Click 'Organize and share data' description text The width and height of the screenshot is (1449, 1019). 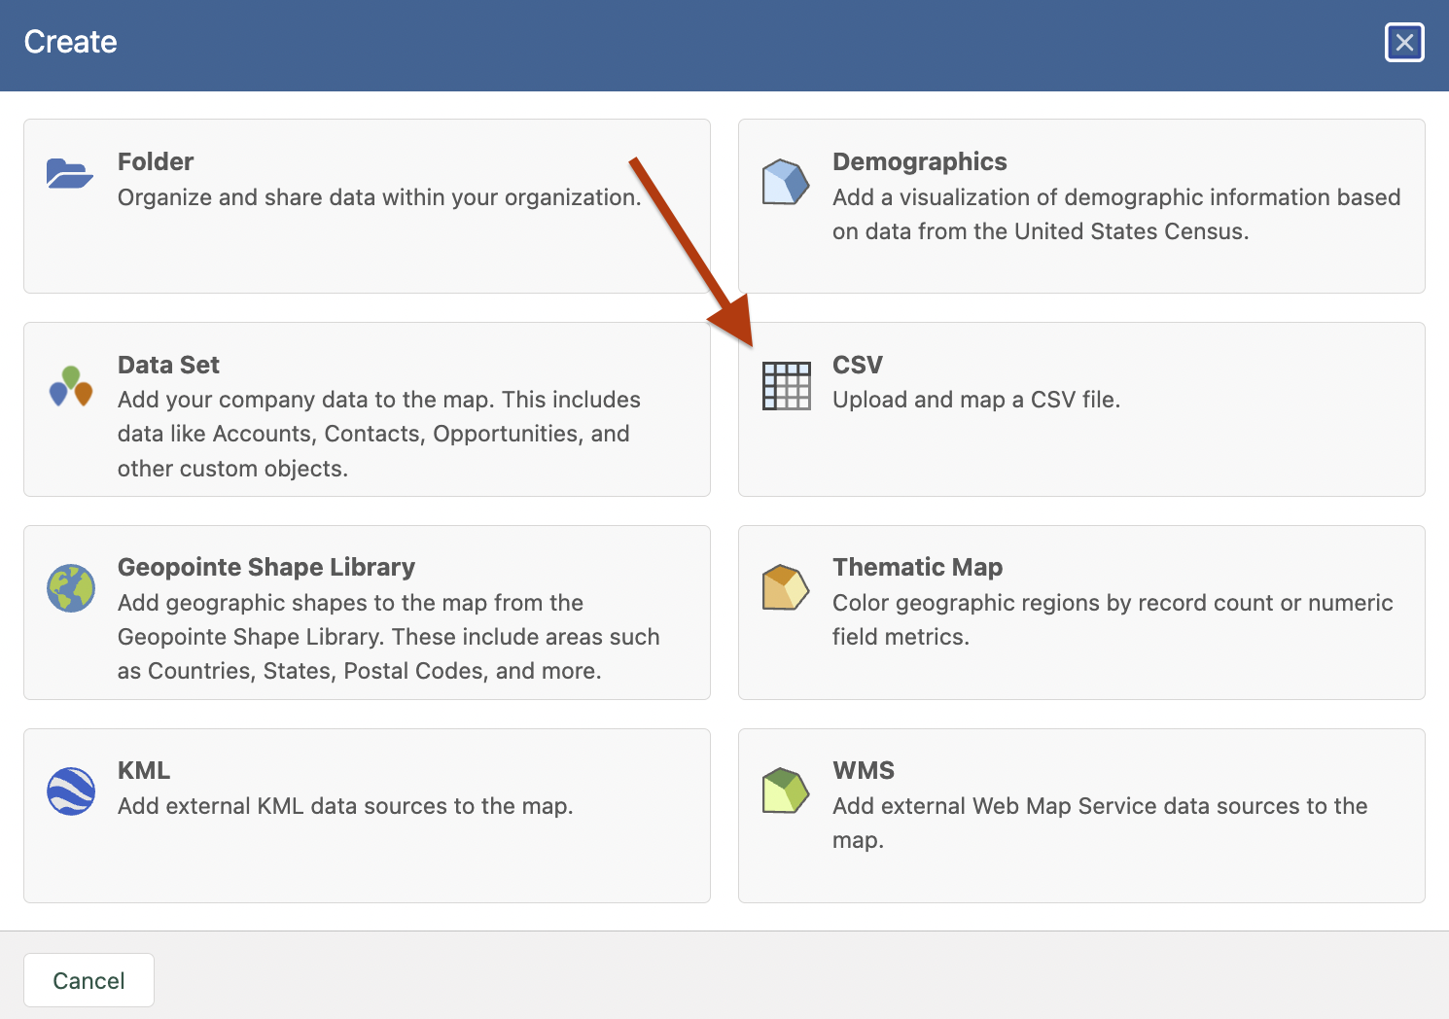click(x=379, y=197)
